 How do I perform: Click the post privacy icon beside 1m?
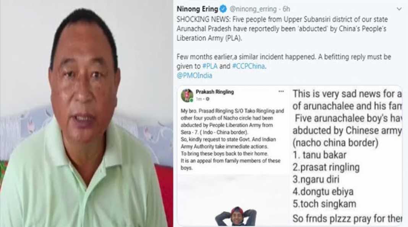click(207, 99)
